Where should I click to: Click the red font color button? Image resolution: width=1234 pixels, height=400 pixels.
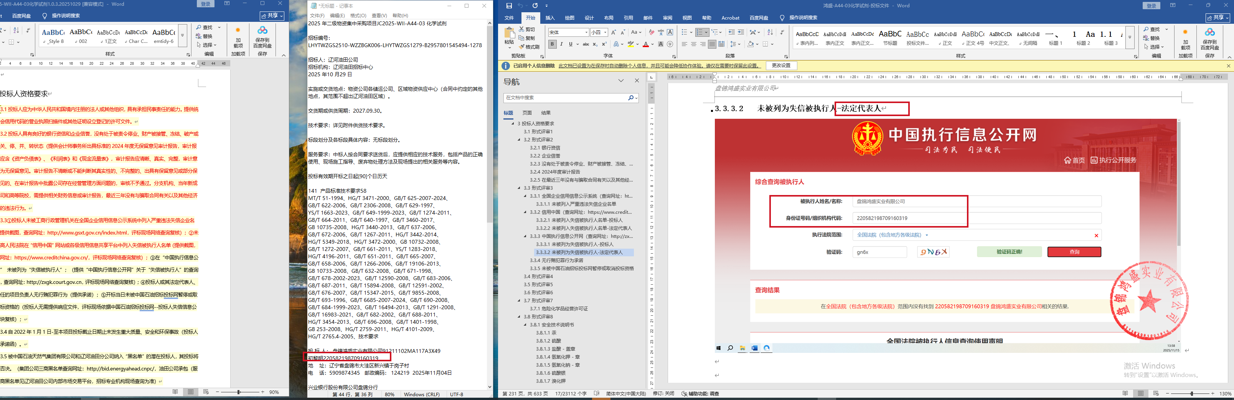click(646, 44)
